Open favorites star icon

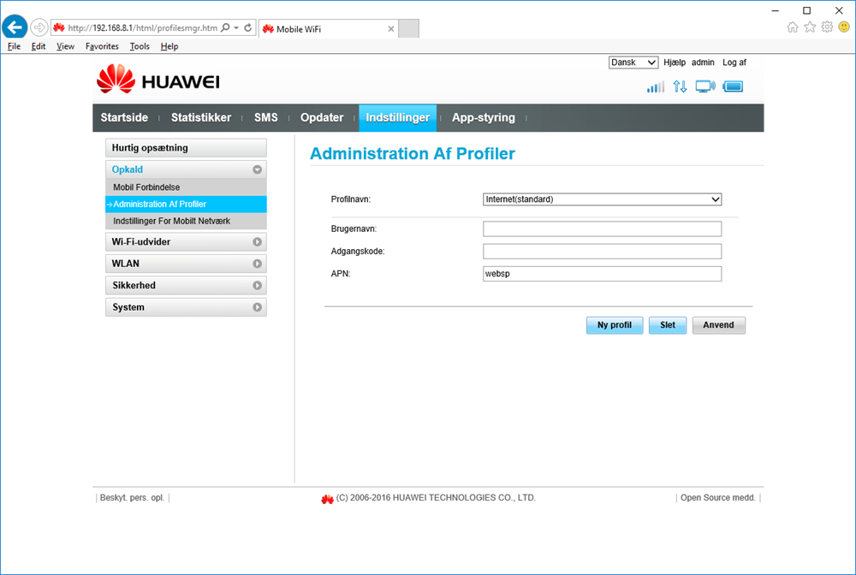[810, 27]
